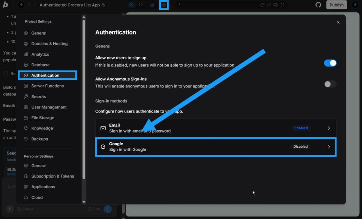Enable Allow Anonymous Sign-ins toggle
Image resolution: width=362 pixels, height=219 pixels.
[330, 84]
